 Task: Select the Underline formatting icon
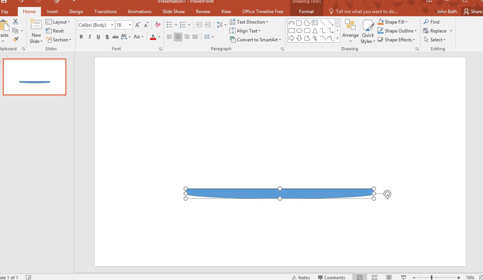98,37
